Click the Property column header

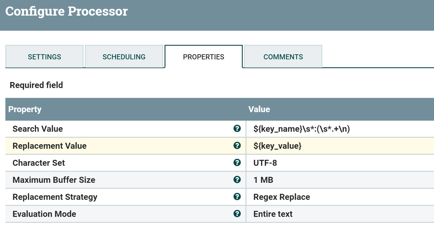(x=25, y=109)
